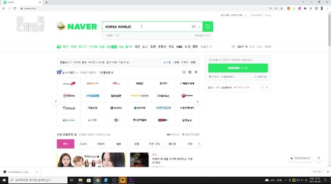Open the VIBE menu item
331x184 pixels.
[179, 46]
